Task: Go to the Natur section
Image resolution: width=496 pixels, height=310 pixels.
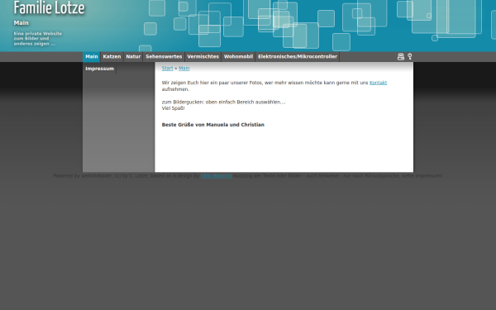Action: (133, 56)
